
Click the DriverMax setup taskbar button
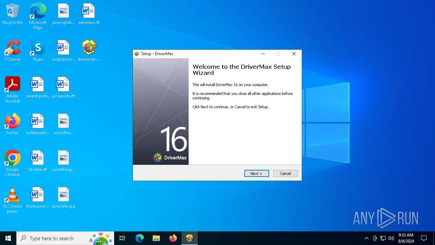(x=189, y=238)
